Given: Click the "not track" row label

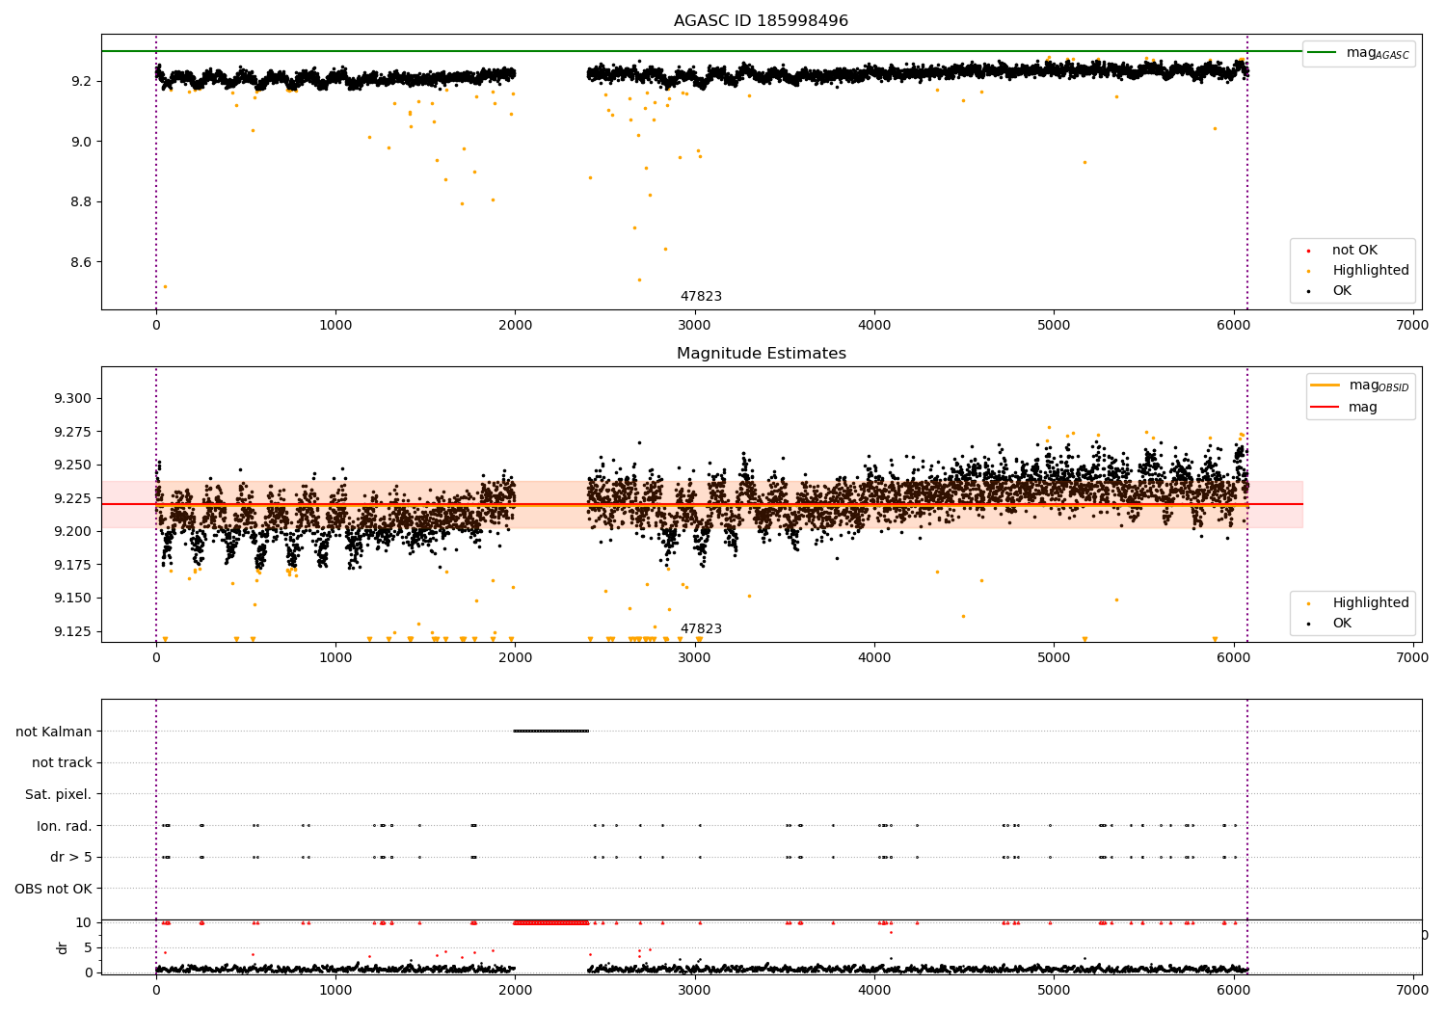Looking at the screenshot, I should [62, 763].
